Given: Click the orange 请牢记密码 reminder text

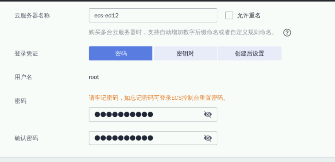Looking at the screenshot, I should (158, 98).
